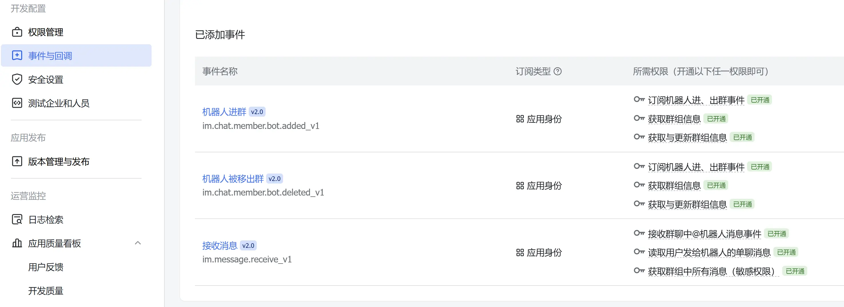Click the 日志检索 search icon

pos(17,220)
